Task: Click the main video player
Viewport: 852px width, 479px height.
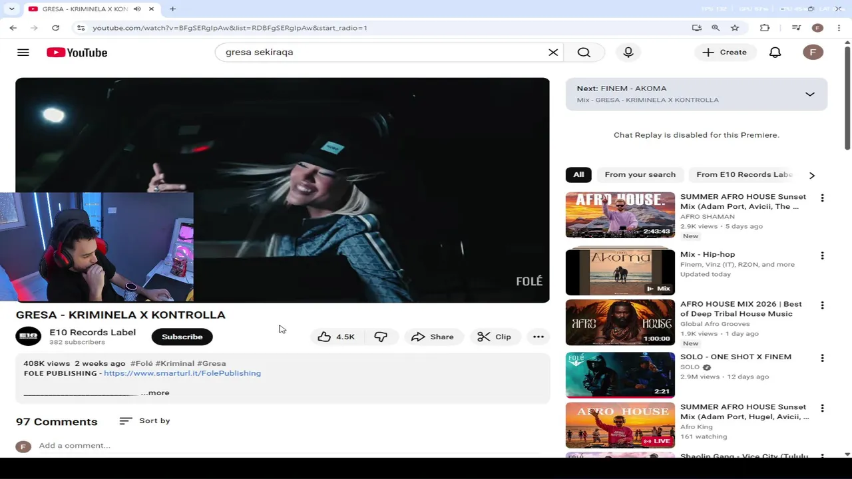Action: point(282,190)
